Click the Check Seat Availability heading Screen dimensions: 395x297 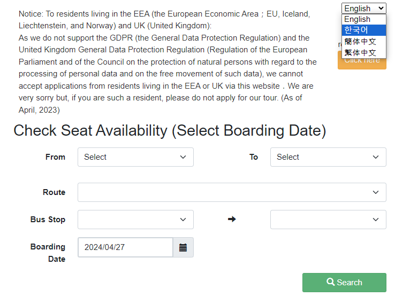click(170, 130)
